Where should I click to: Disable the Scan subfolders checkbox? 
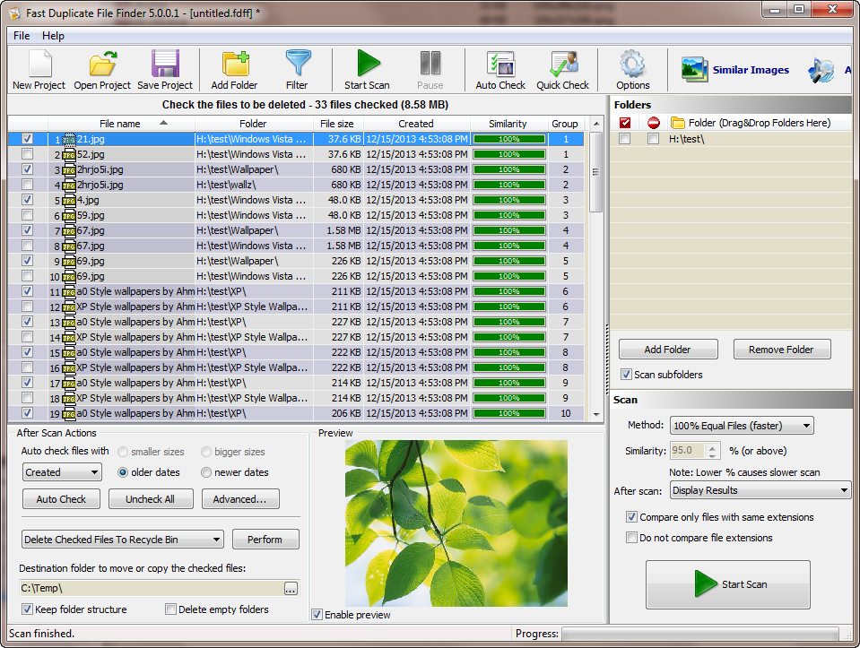(x=627, y=375)
